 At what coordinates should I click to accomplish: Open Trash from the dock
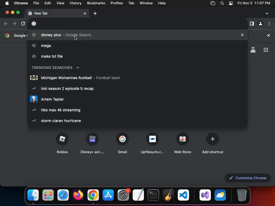click(x=242, y=195)
